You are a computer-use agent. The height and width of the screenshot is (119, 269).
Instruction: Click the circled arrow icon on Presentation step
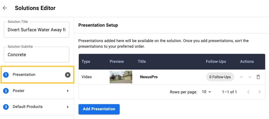[68, 75]
